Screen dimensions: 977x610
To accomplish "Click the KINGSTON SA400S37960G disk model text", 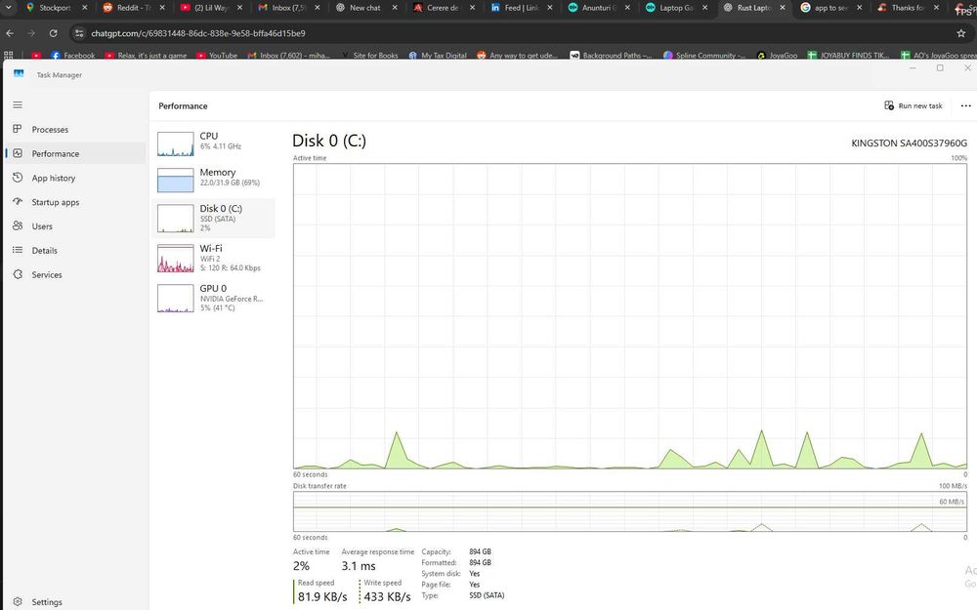I will (909, 143).
